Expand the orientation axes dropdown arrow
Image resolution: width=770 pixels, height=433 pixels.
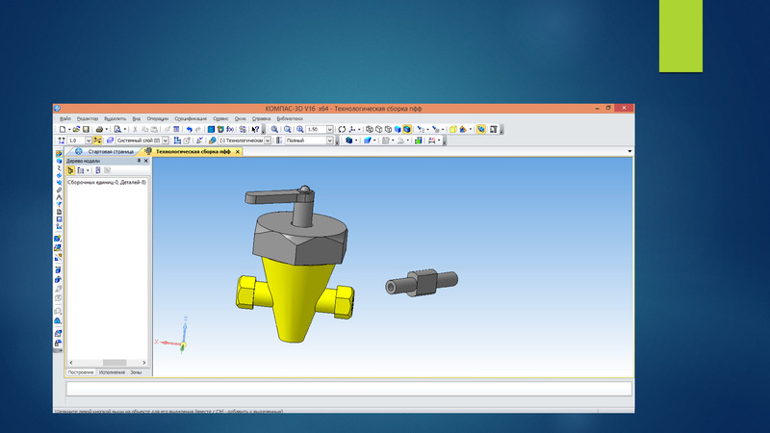pos(359,129)
